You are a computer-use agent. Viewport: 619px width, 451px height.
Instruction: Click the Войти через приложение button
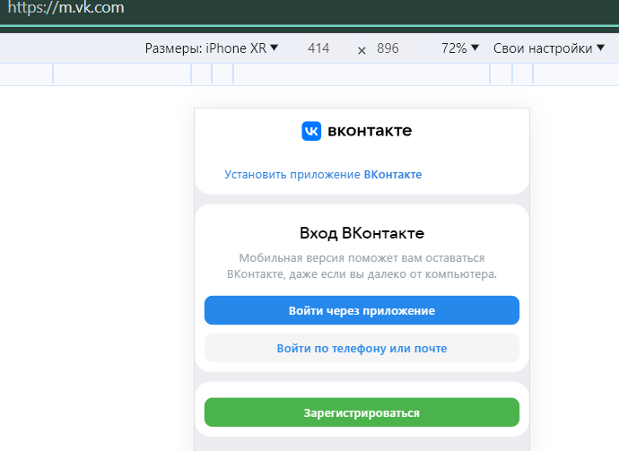click(x=362, y=310)
